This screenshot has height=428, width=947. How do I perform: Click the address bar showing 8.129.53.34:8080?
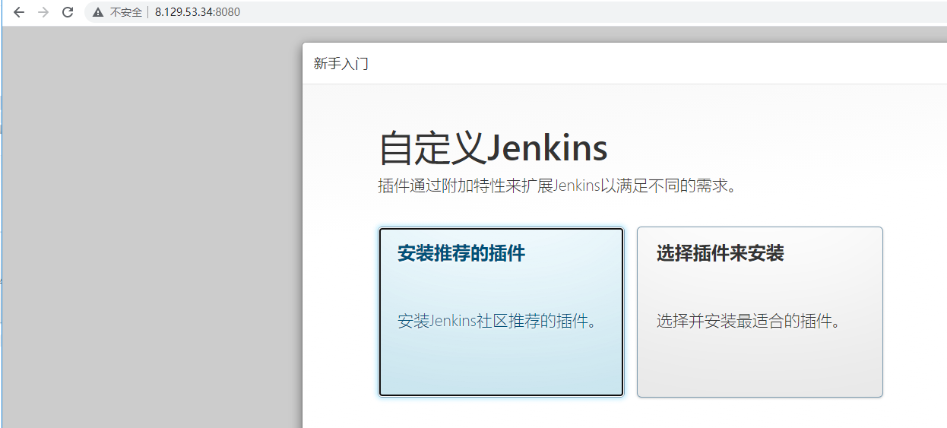click(x=515, y=12)
